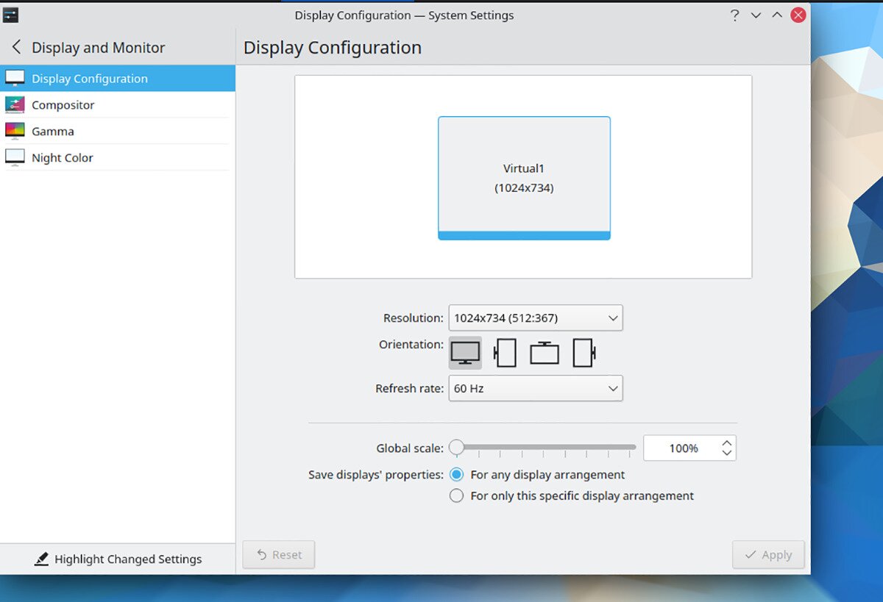Expand the window title bar chevron menu
Image resolution: width=883 pixels, height=602 pixels.
click(756, 15)
